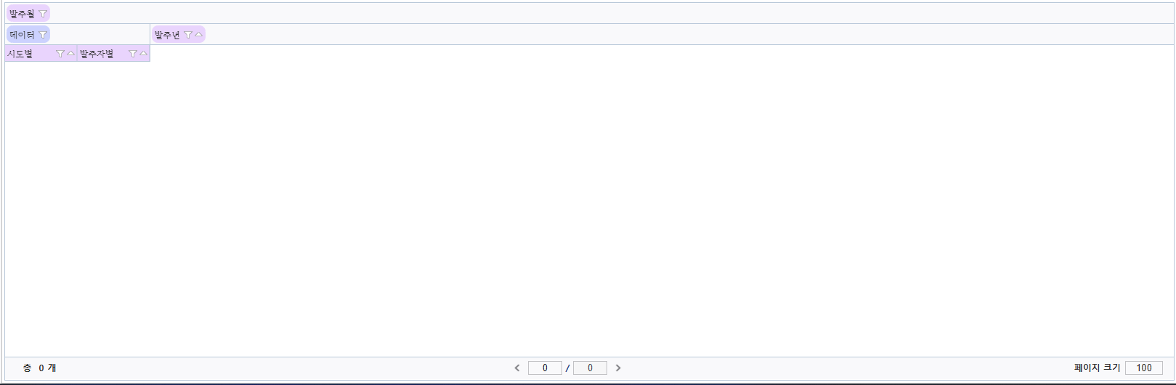Select the 데이터 field chip
This screenshot has height=385, width=1176.
pyautogui.click(x=28, y=35)
